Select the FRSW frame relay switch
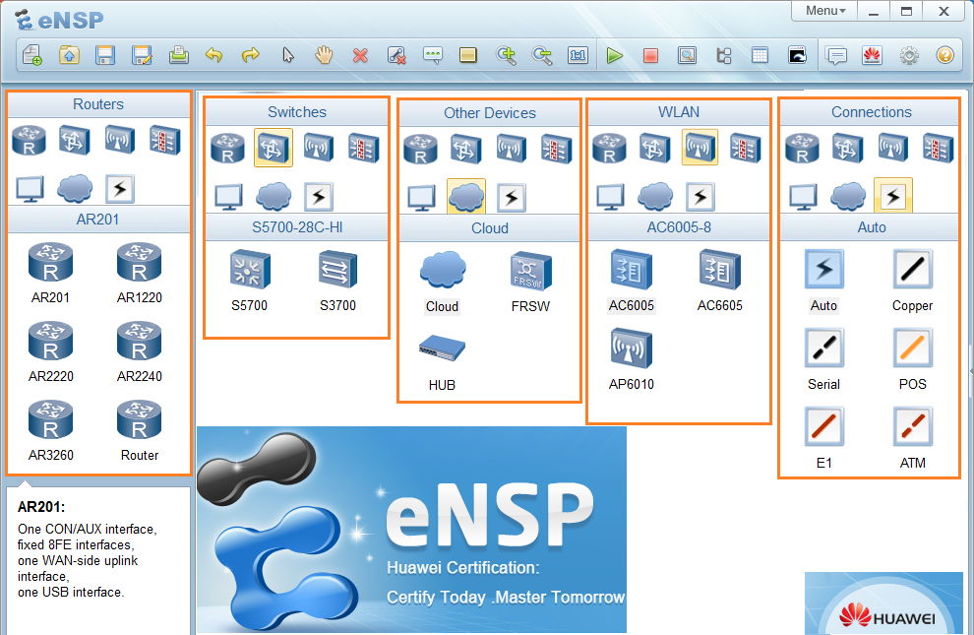 coord(530,272)
